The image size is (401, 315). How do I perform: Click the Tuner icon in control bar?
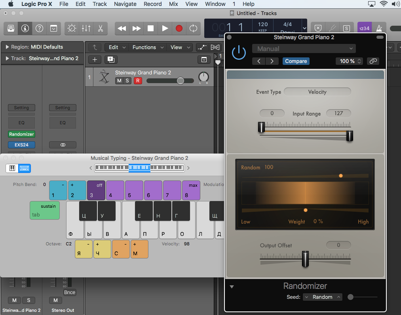332,28
